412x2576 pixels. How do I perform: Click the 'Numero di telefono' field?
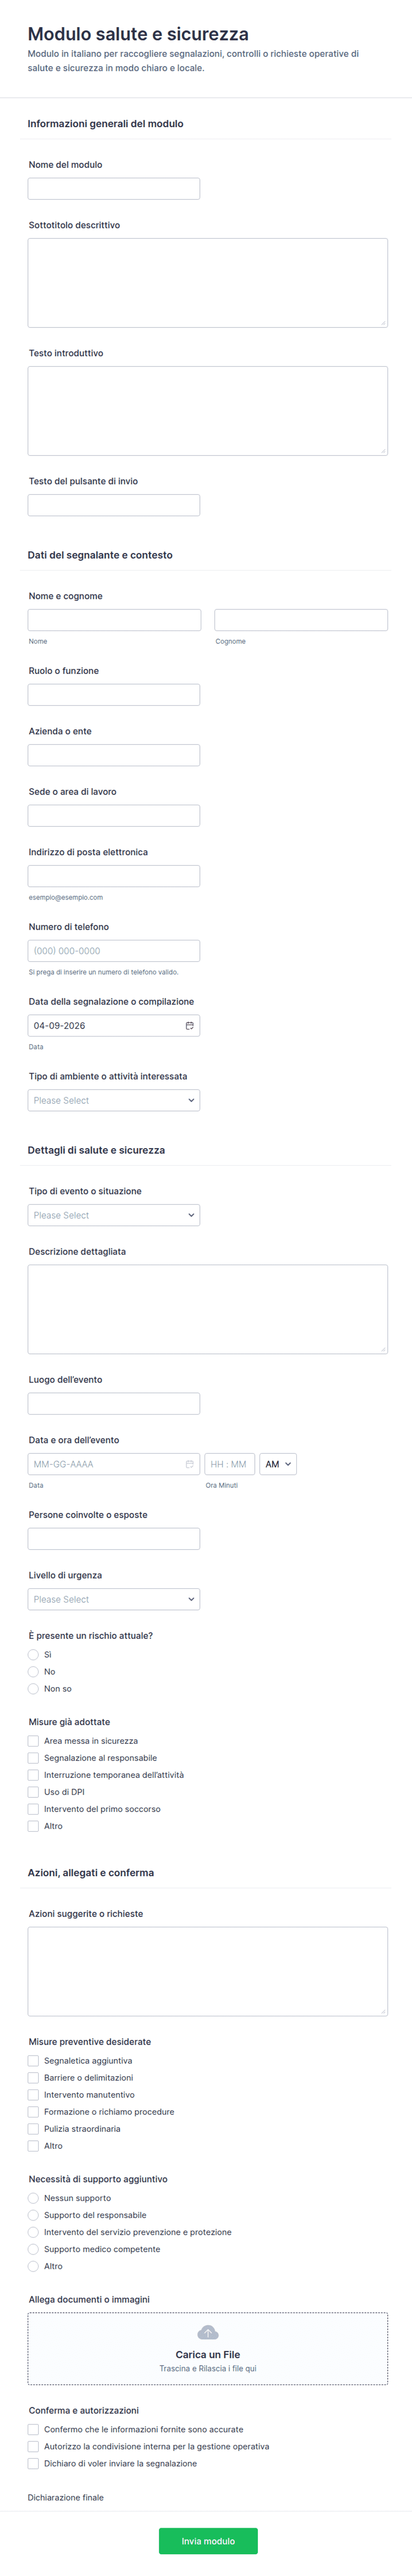click(114, 951)
